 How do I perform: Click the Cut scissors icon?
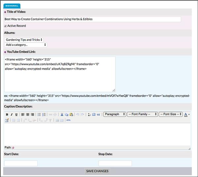pos(62,114)
